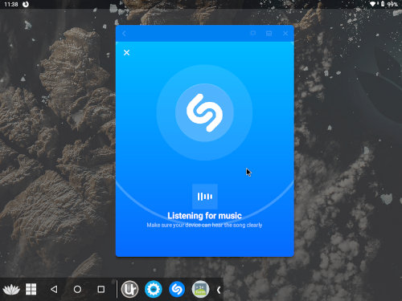Open the app grid launcher in taskbar
The image size is (402, 301).
point(31,289)
